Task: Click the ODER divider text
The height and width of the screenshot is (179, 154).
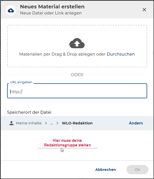Action: [77, 75]
